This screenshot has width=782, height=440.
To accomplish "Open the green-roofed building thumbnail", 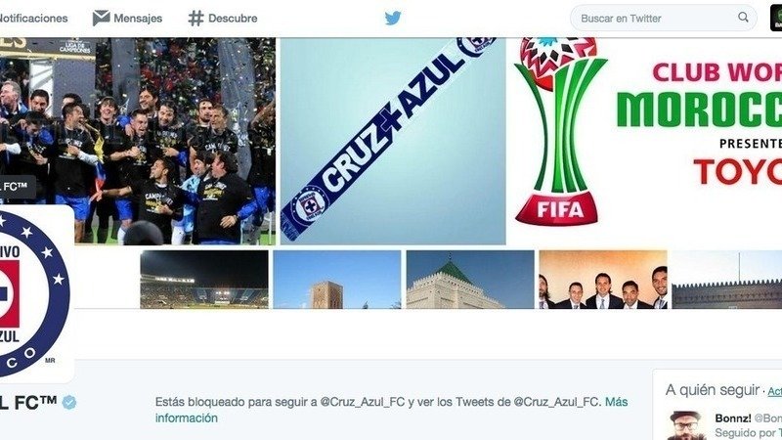I will click(470, 280).
